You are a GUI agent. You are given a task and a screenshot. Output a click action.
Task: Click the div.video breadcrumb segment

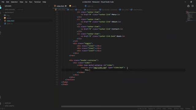125,9
